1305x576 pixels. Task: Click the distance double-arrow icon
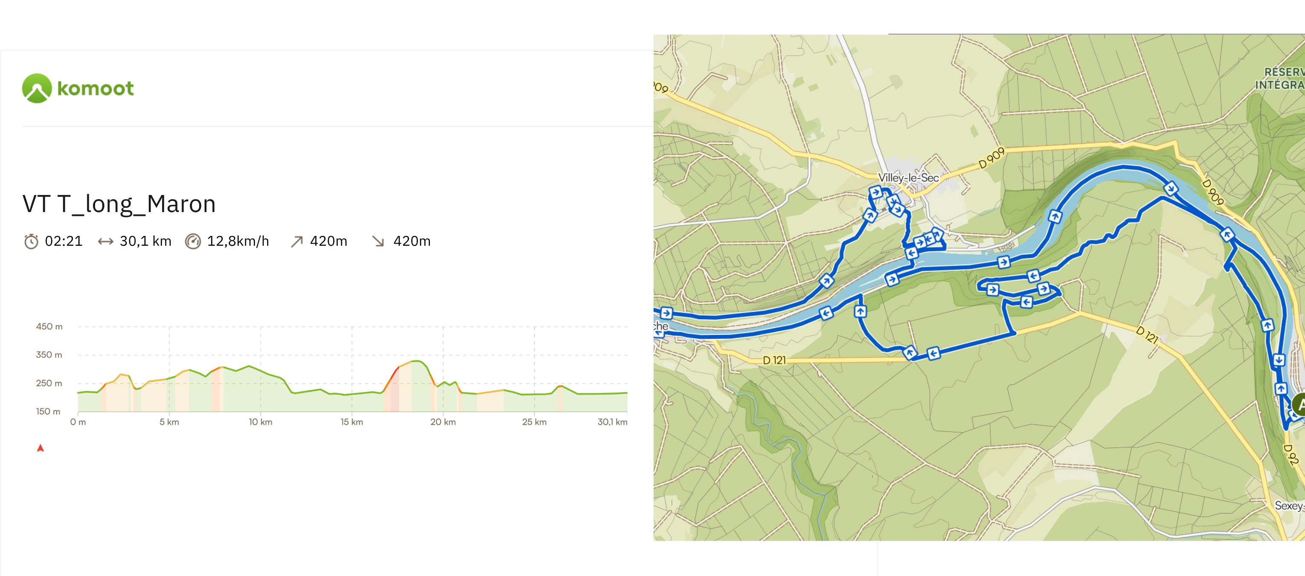(x=105, y=241)
